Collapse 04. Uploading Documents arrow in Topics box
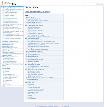Screen dimensions: 104x107 tap(25, 39)
